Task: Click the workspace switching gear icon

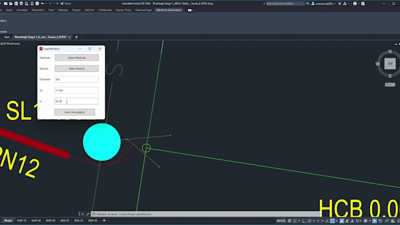Action: pos(365,221)
